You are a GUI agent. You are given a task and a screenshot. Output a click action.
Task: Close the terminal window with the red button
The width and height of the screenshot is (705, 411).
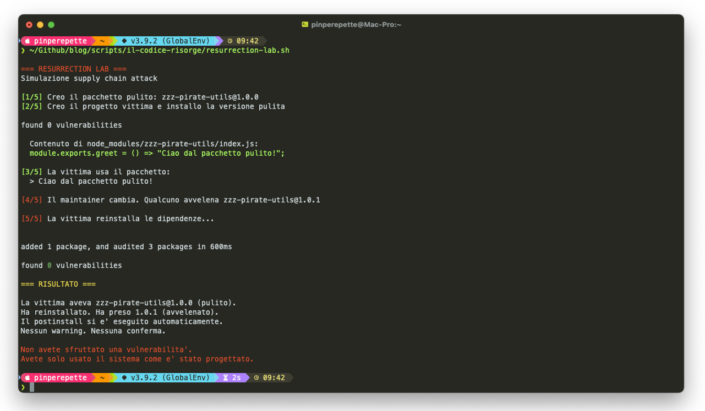tap(29, 25)
